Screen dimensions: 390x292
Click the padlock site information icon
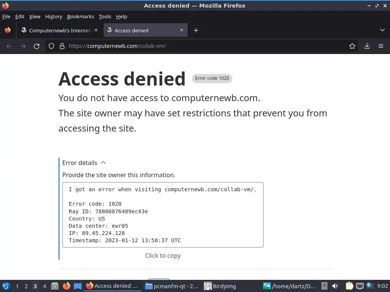[x=62, y=46]
